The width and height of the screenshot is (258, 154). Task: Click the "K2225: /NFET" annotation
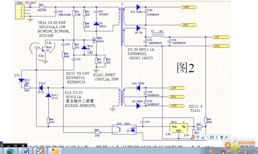(104, 75)
